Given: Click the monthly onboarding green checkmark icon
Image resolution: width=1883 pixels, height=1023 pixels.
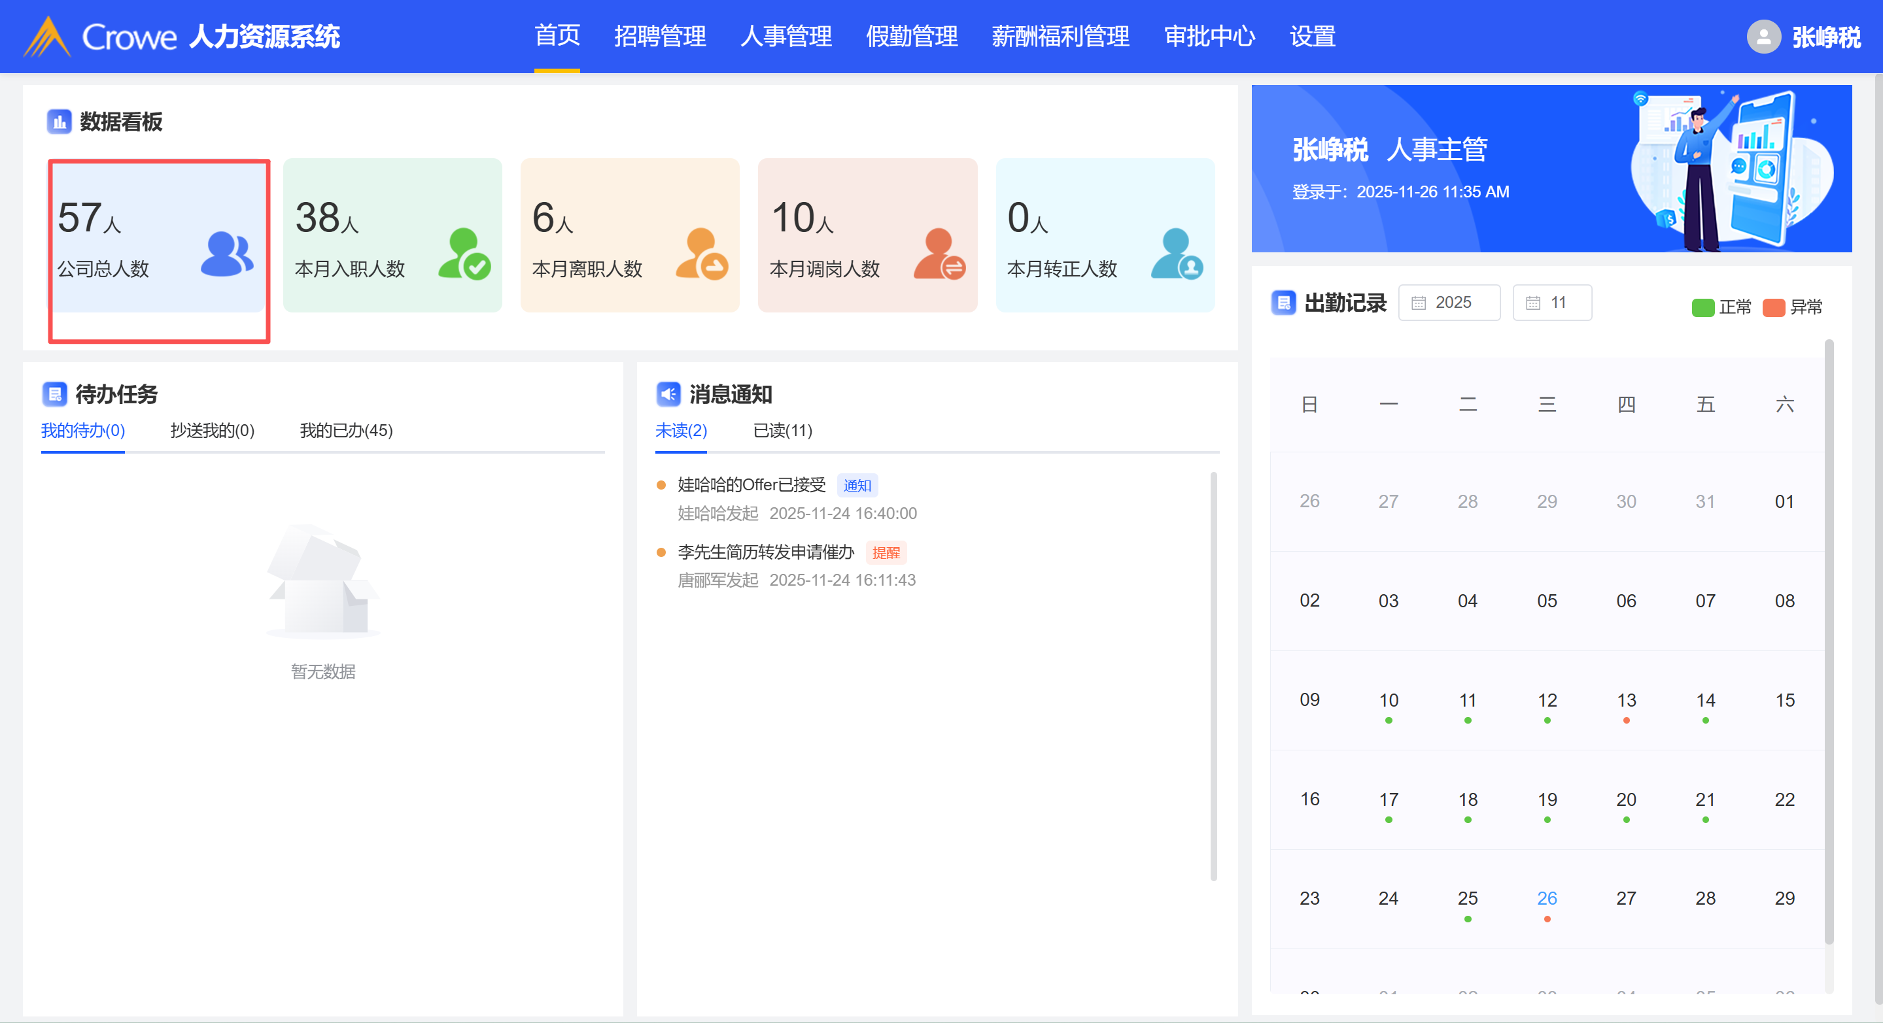Looking at the screenshot, I should [465, 254].
